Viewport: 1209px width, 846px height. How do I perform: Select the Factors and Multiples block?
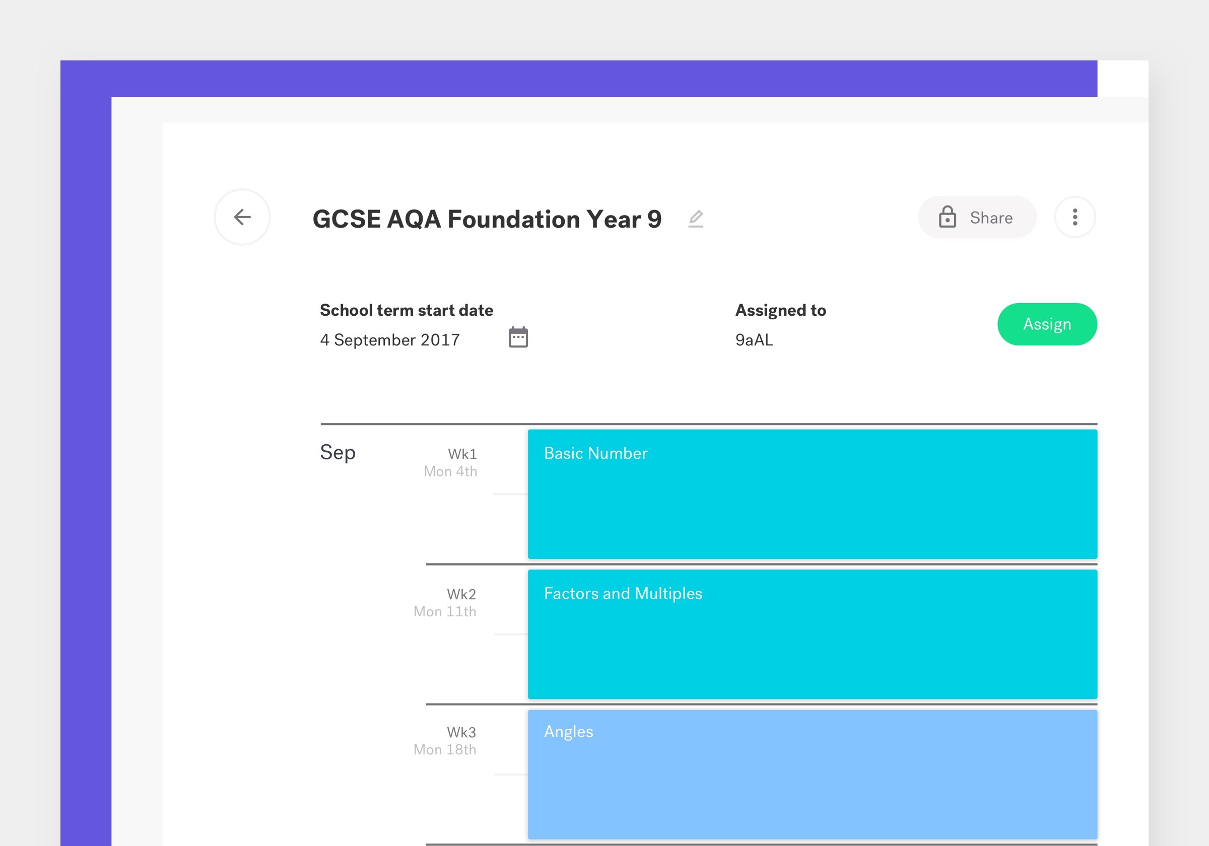point(813,634)
